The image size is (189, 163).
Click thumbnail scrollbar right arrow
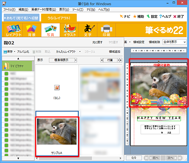pos(120,158)
